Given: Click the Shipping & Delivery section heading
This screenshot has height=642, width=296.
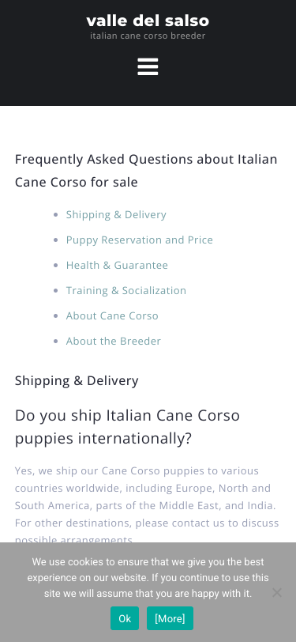Looking at the screenshot, I should point(77,381).
